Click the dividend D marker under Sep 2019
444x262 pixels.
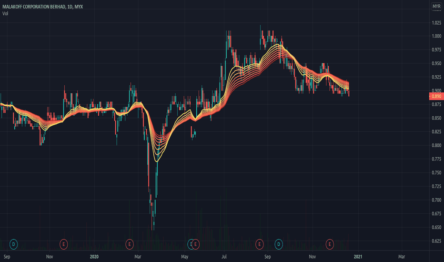pyautogui.click(x=13, y=244)
